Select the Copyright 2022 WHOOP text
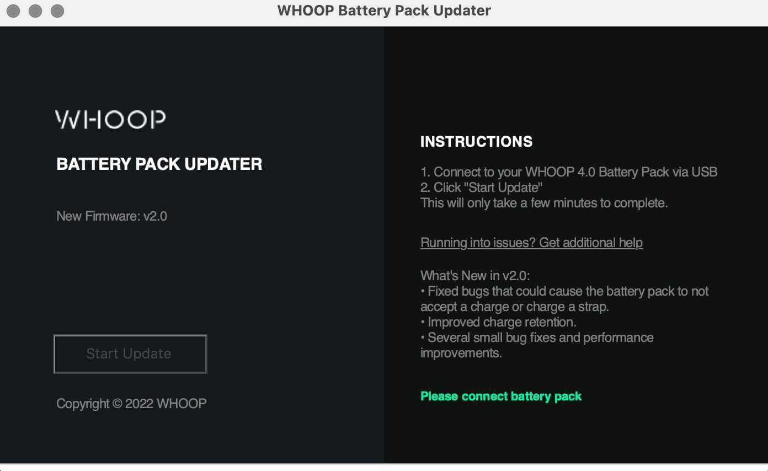The height and width of the screenshot is (471, 768). coord(131,403)
